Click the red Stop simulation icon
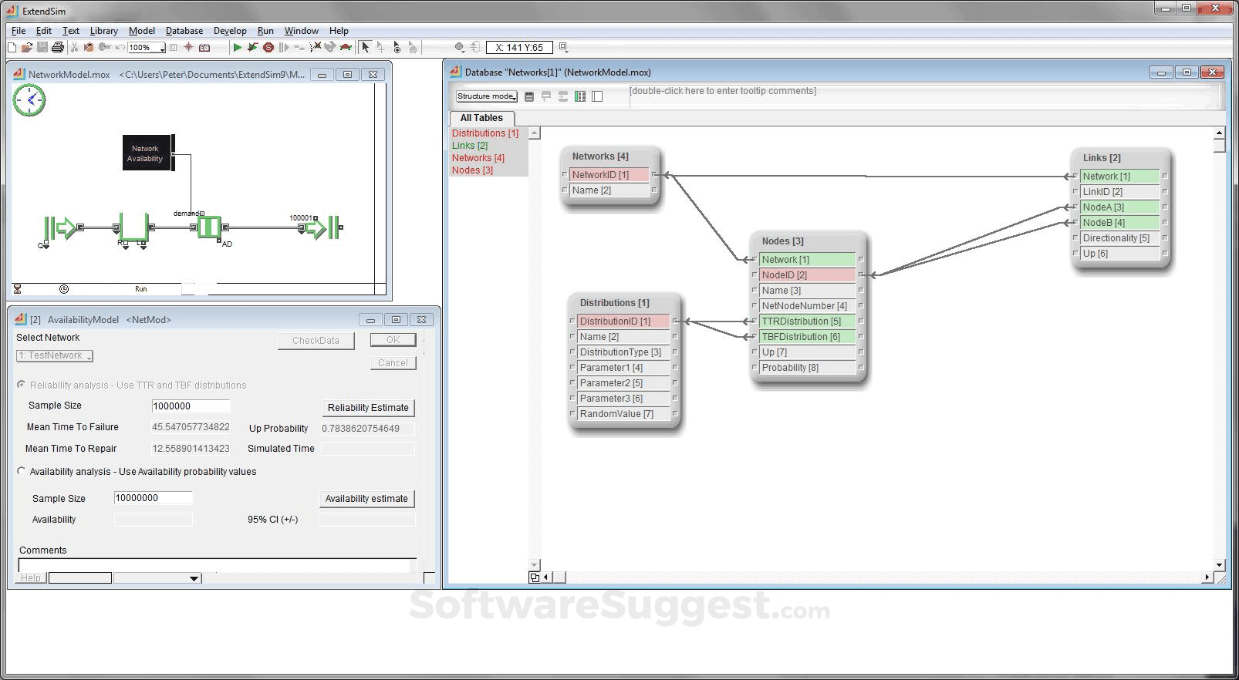Image resolution: width=1239 pixels, height=680 pixels. pyautogui.click(x=268, y=48)
